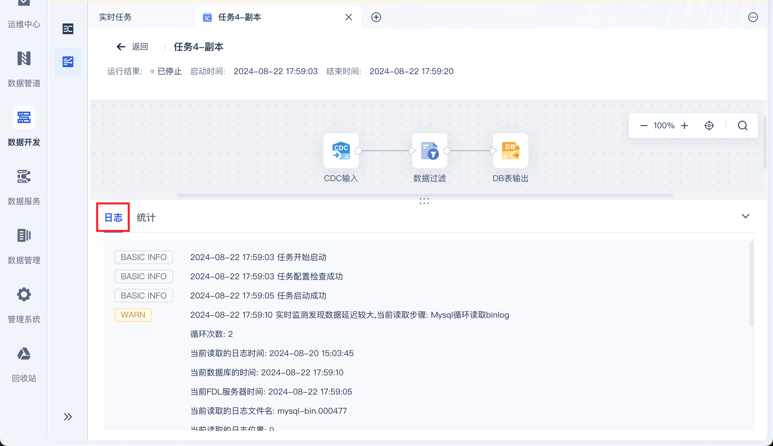Add a new tab with plus icon
The image size is (773, 446).
tap(376, 17)
